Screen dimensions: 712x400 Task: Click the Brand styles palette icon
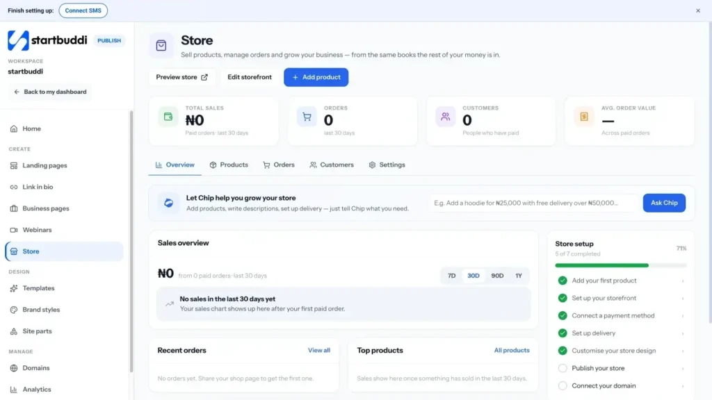(14, 310)
